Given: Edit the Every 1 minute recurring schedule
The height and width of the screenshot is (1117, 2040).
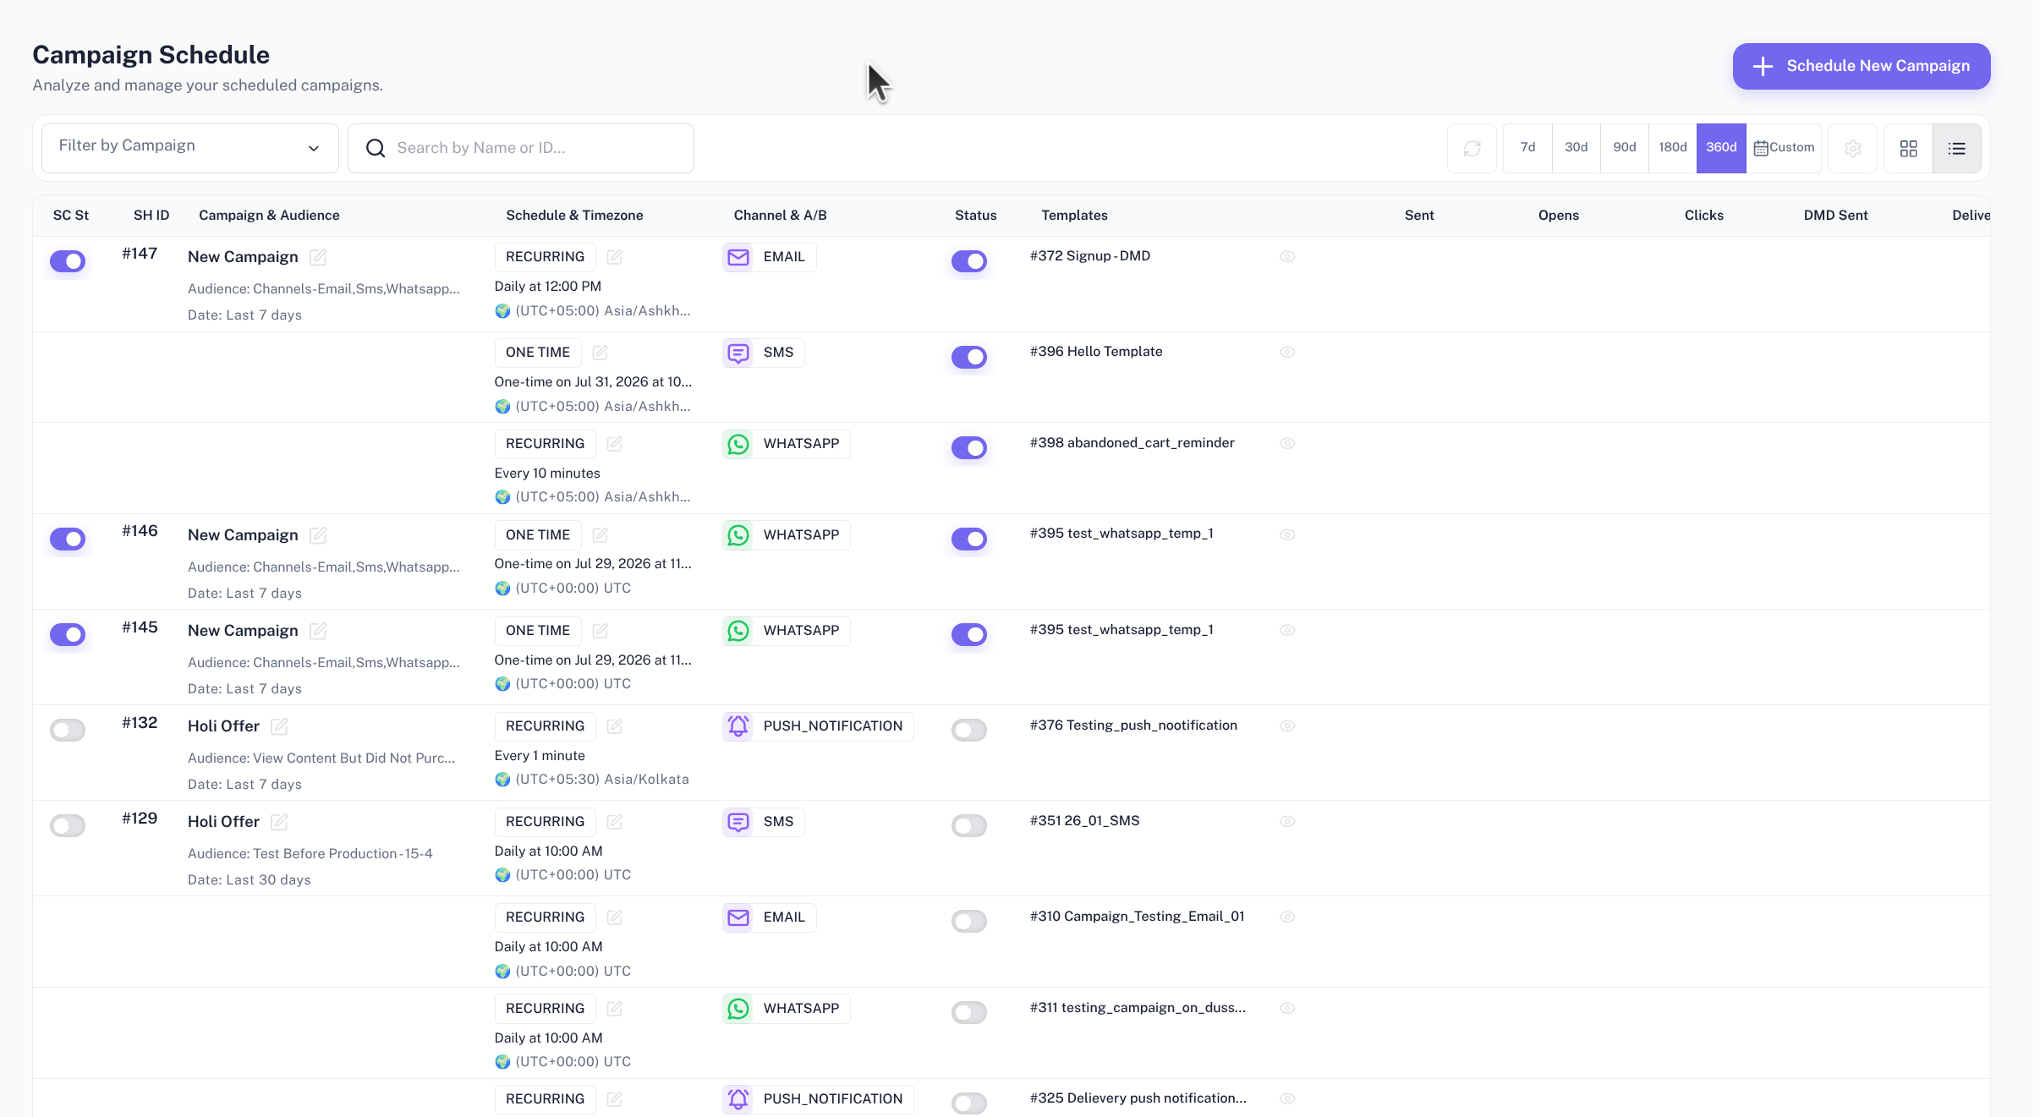Looking at the screenshot, I should [x=615, y=726].
